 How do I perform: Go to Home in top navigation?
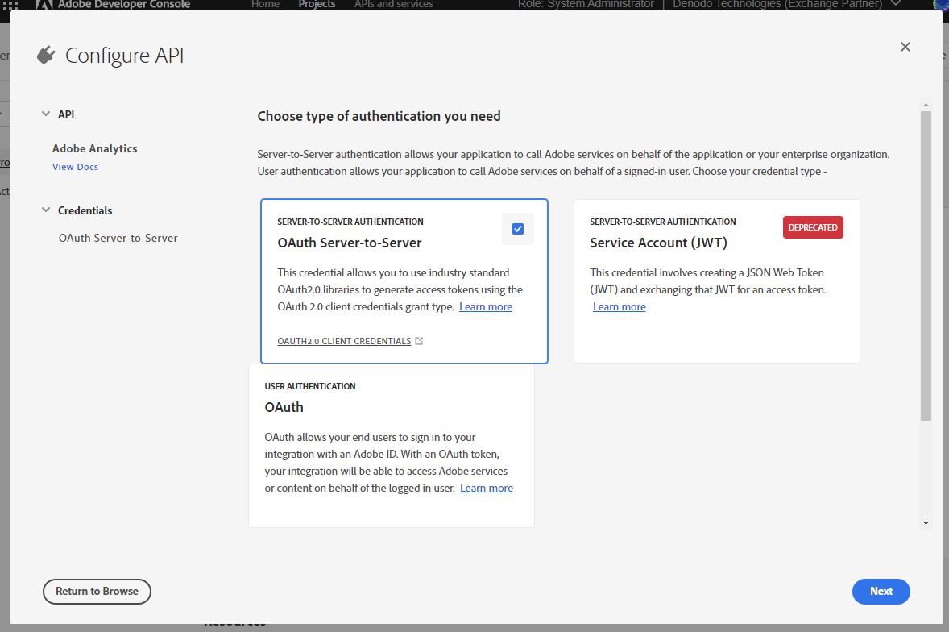point(265,4)
